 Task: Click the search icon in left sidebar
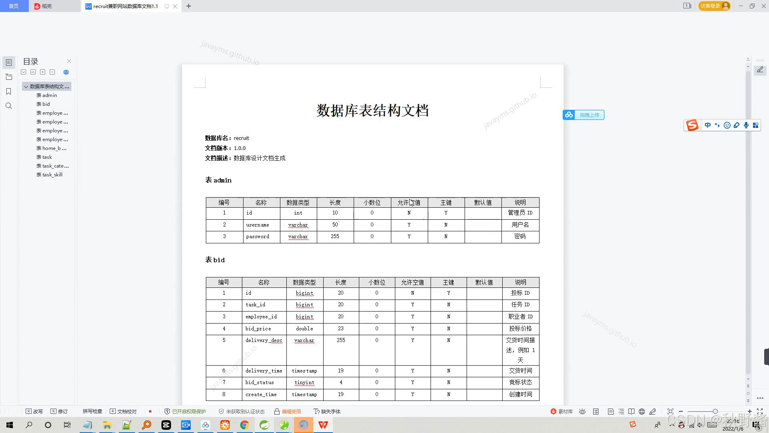(x=8, y=106)
